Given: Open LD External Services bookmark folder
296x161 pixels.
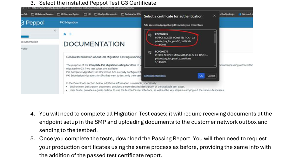Looking at the screenshot, I should coord(42,14).
